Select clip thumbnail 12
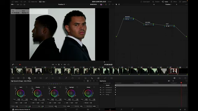 click(29, 71)
